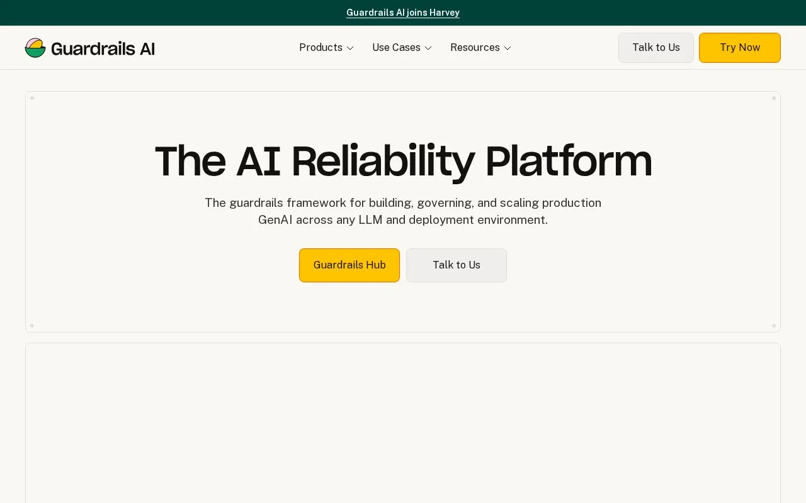This screenshot has height=503, width=806.
Task: Click the Try Now button
Action: click(740, 48)
